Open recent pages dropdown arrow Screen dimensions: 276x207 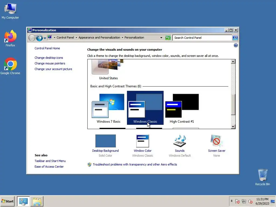[45, 38]
